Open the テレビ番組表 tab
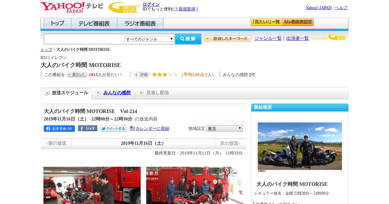This screenshot has width=389, height=204. click(x=94, y=24)
